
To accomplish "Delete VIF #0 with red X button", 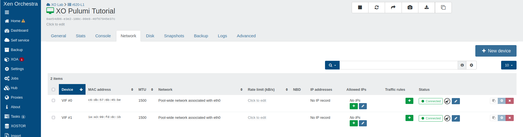I will pyautogui.click(x=510, y=101).
